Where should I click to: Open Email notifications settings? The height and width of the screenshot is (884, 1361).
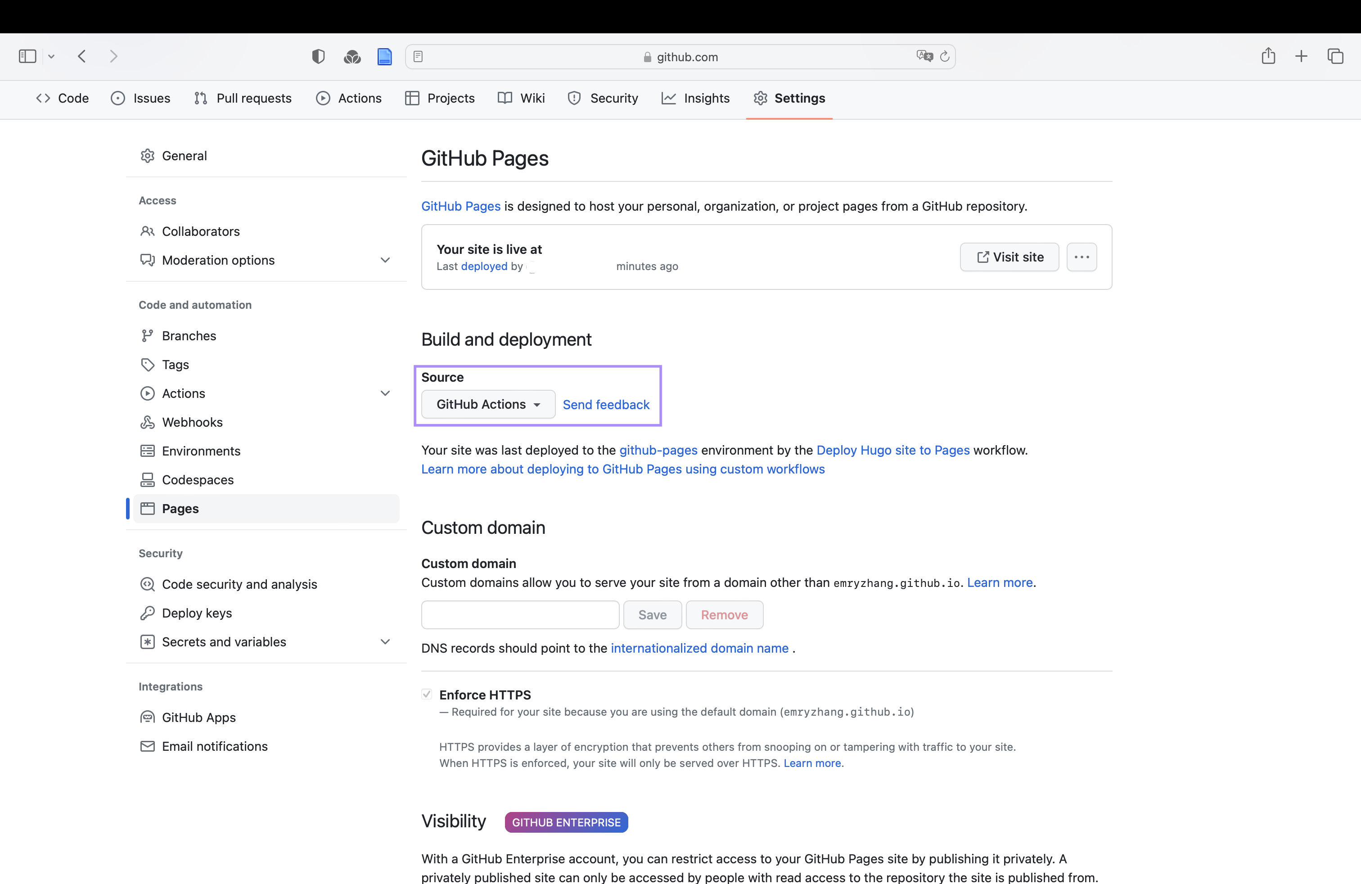tap(266, 746)
